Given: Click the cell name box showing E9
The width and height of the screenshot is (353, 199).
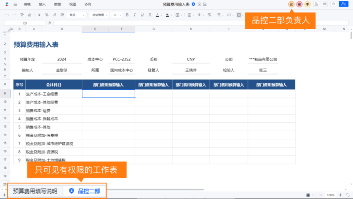Looking at the screenshot, I should pos(25,23).
